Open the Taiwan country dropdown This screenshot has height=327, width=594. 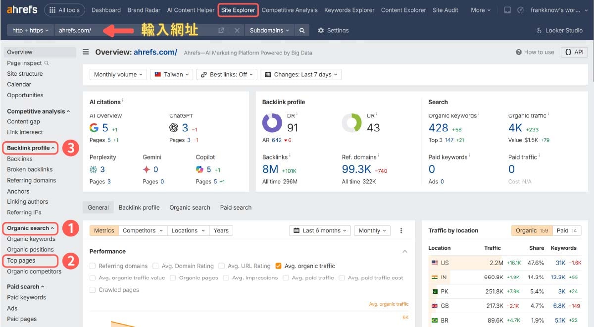tap(172, 74)
